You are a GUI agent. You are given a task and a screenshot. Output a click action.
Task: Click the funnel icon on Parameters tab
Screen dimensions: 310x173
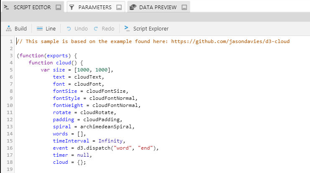click(72, 8)
